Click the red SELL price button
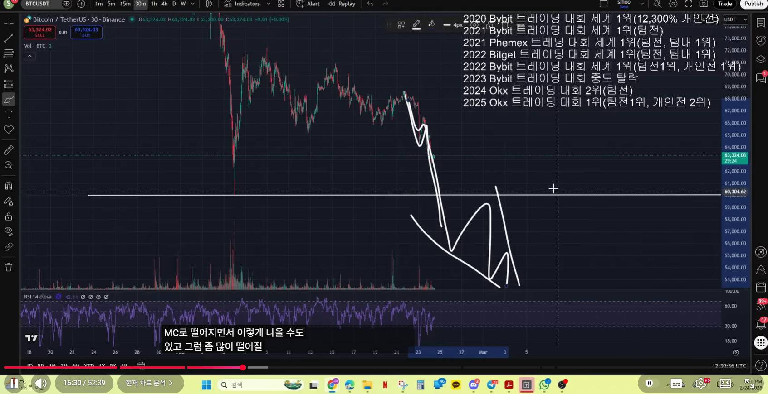 pyautogui.click(x=40, y=32)
